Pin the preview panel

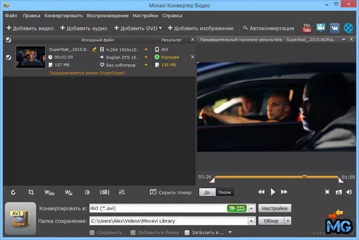point(344,39)
